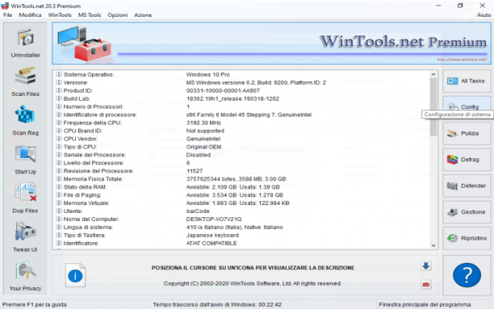Click the info list vertical scrollbar thumb
This screenshot has width=494, height=309.
tap(433, 106)
